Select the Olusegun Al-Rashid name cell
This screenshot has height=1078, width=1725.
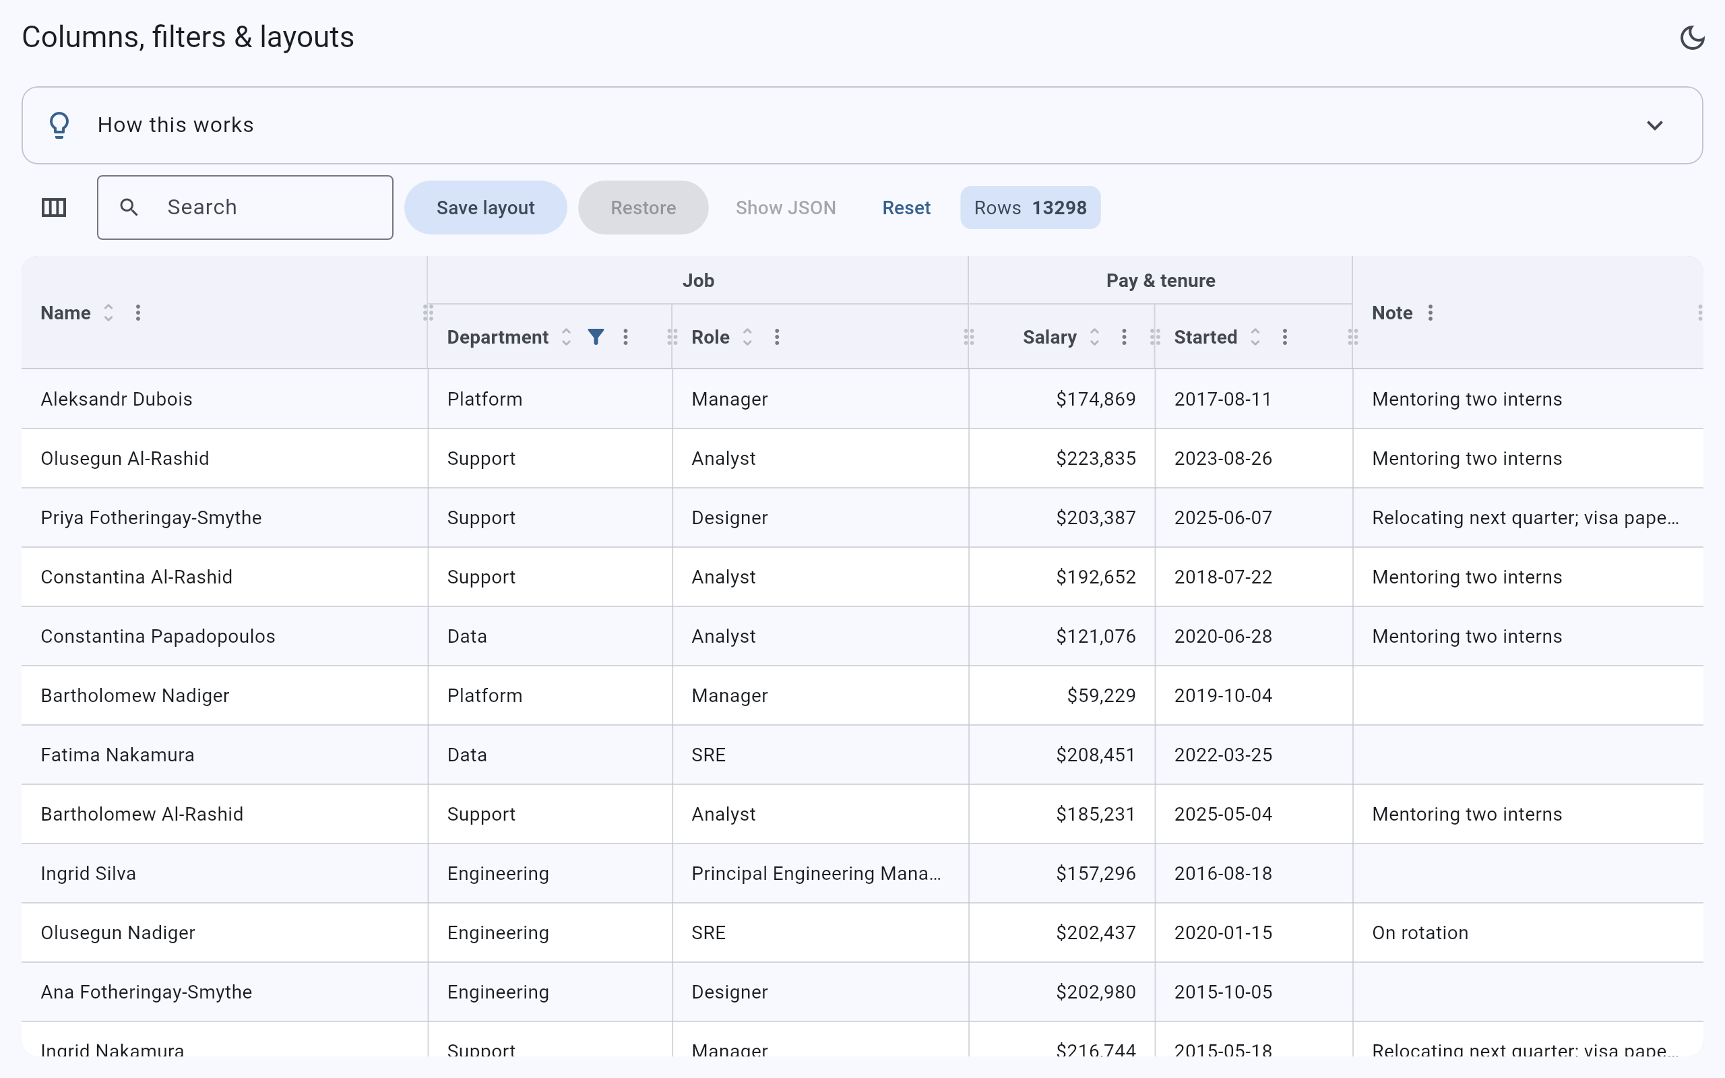point(224,458)
